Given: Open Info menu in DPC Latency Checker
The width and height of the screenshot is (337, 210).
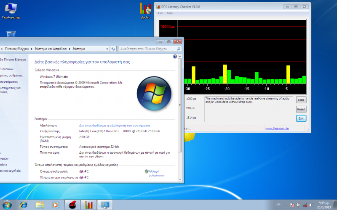Looking at the screenshot, I should pyautogui.click(x=170, y=13).
